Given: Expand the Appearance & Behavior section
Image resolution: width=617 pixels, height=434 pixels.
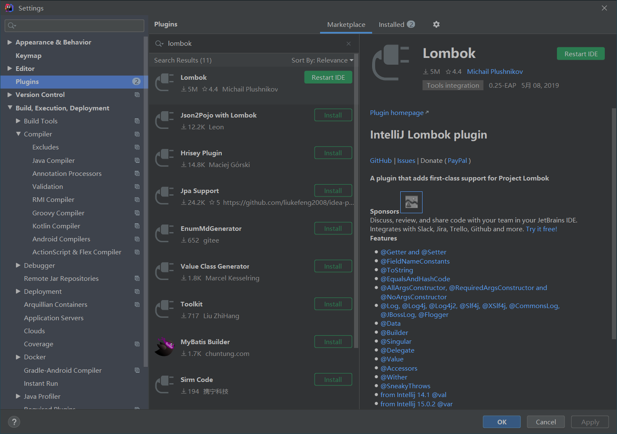Looking at the screenshot, I should pyautogui.click(x=10, y=42).
